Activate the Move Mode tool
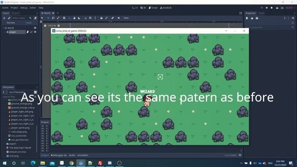 coord(48,18)
